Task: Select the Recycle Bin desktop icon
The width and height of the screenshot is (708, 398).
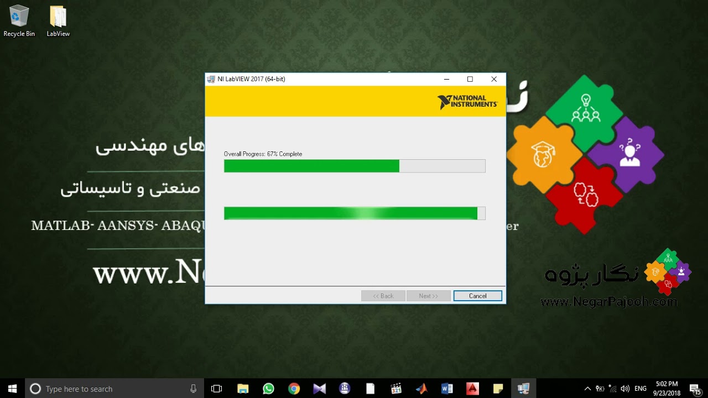Action: pyautogui.click(x=19, y=21)
